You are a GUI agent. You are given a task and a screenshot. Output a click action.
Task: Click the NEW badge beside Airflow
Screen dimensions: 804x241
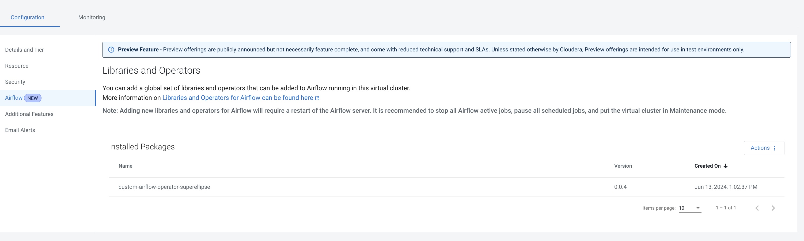pos(32,98)
